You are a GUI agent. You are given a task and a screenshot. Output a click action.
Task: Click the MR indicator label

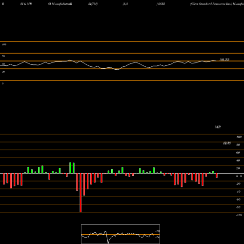pos(218,127)
